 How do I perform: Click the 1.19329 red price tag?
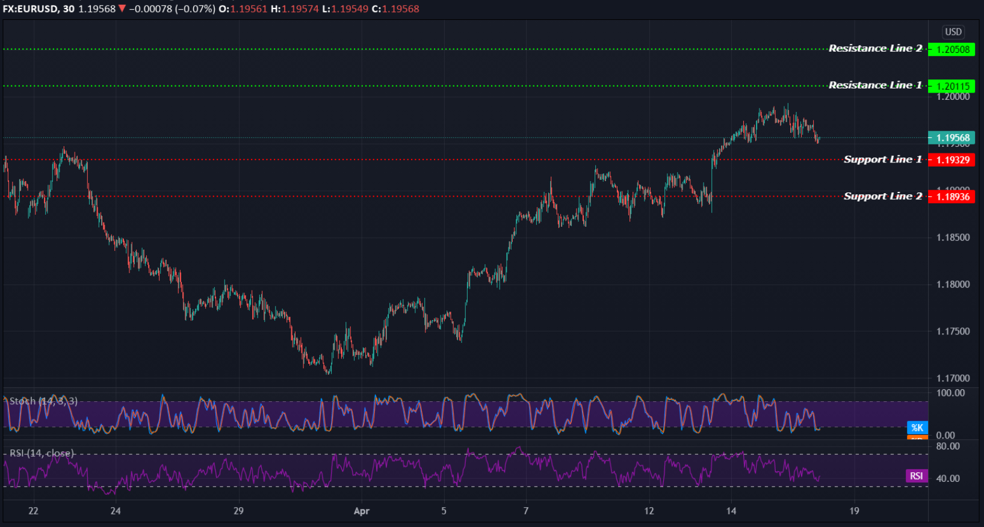point(952,159)
